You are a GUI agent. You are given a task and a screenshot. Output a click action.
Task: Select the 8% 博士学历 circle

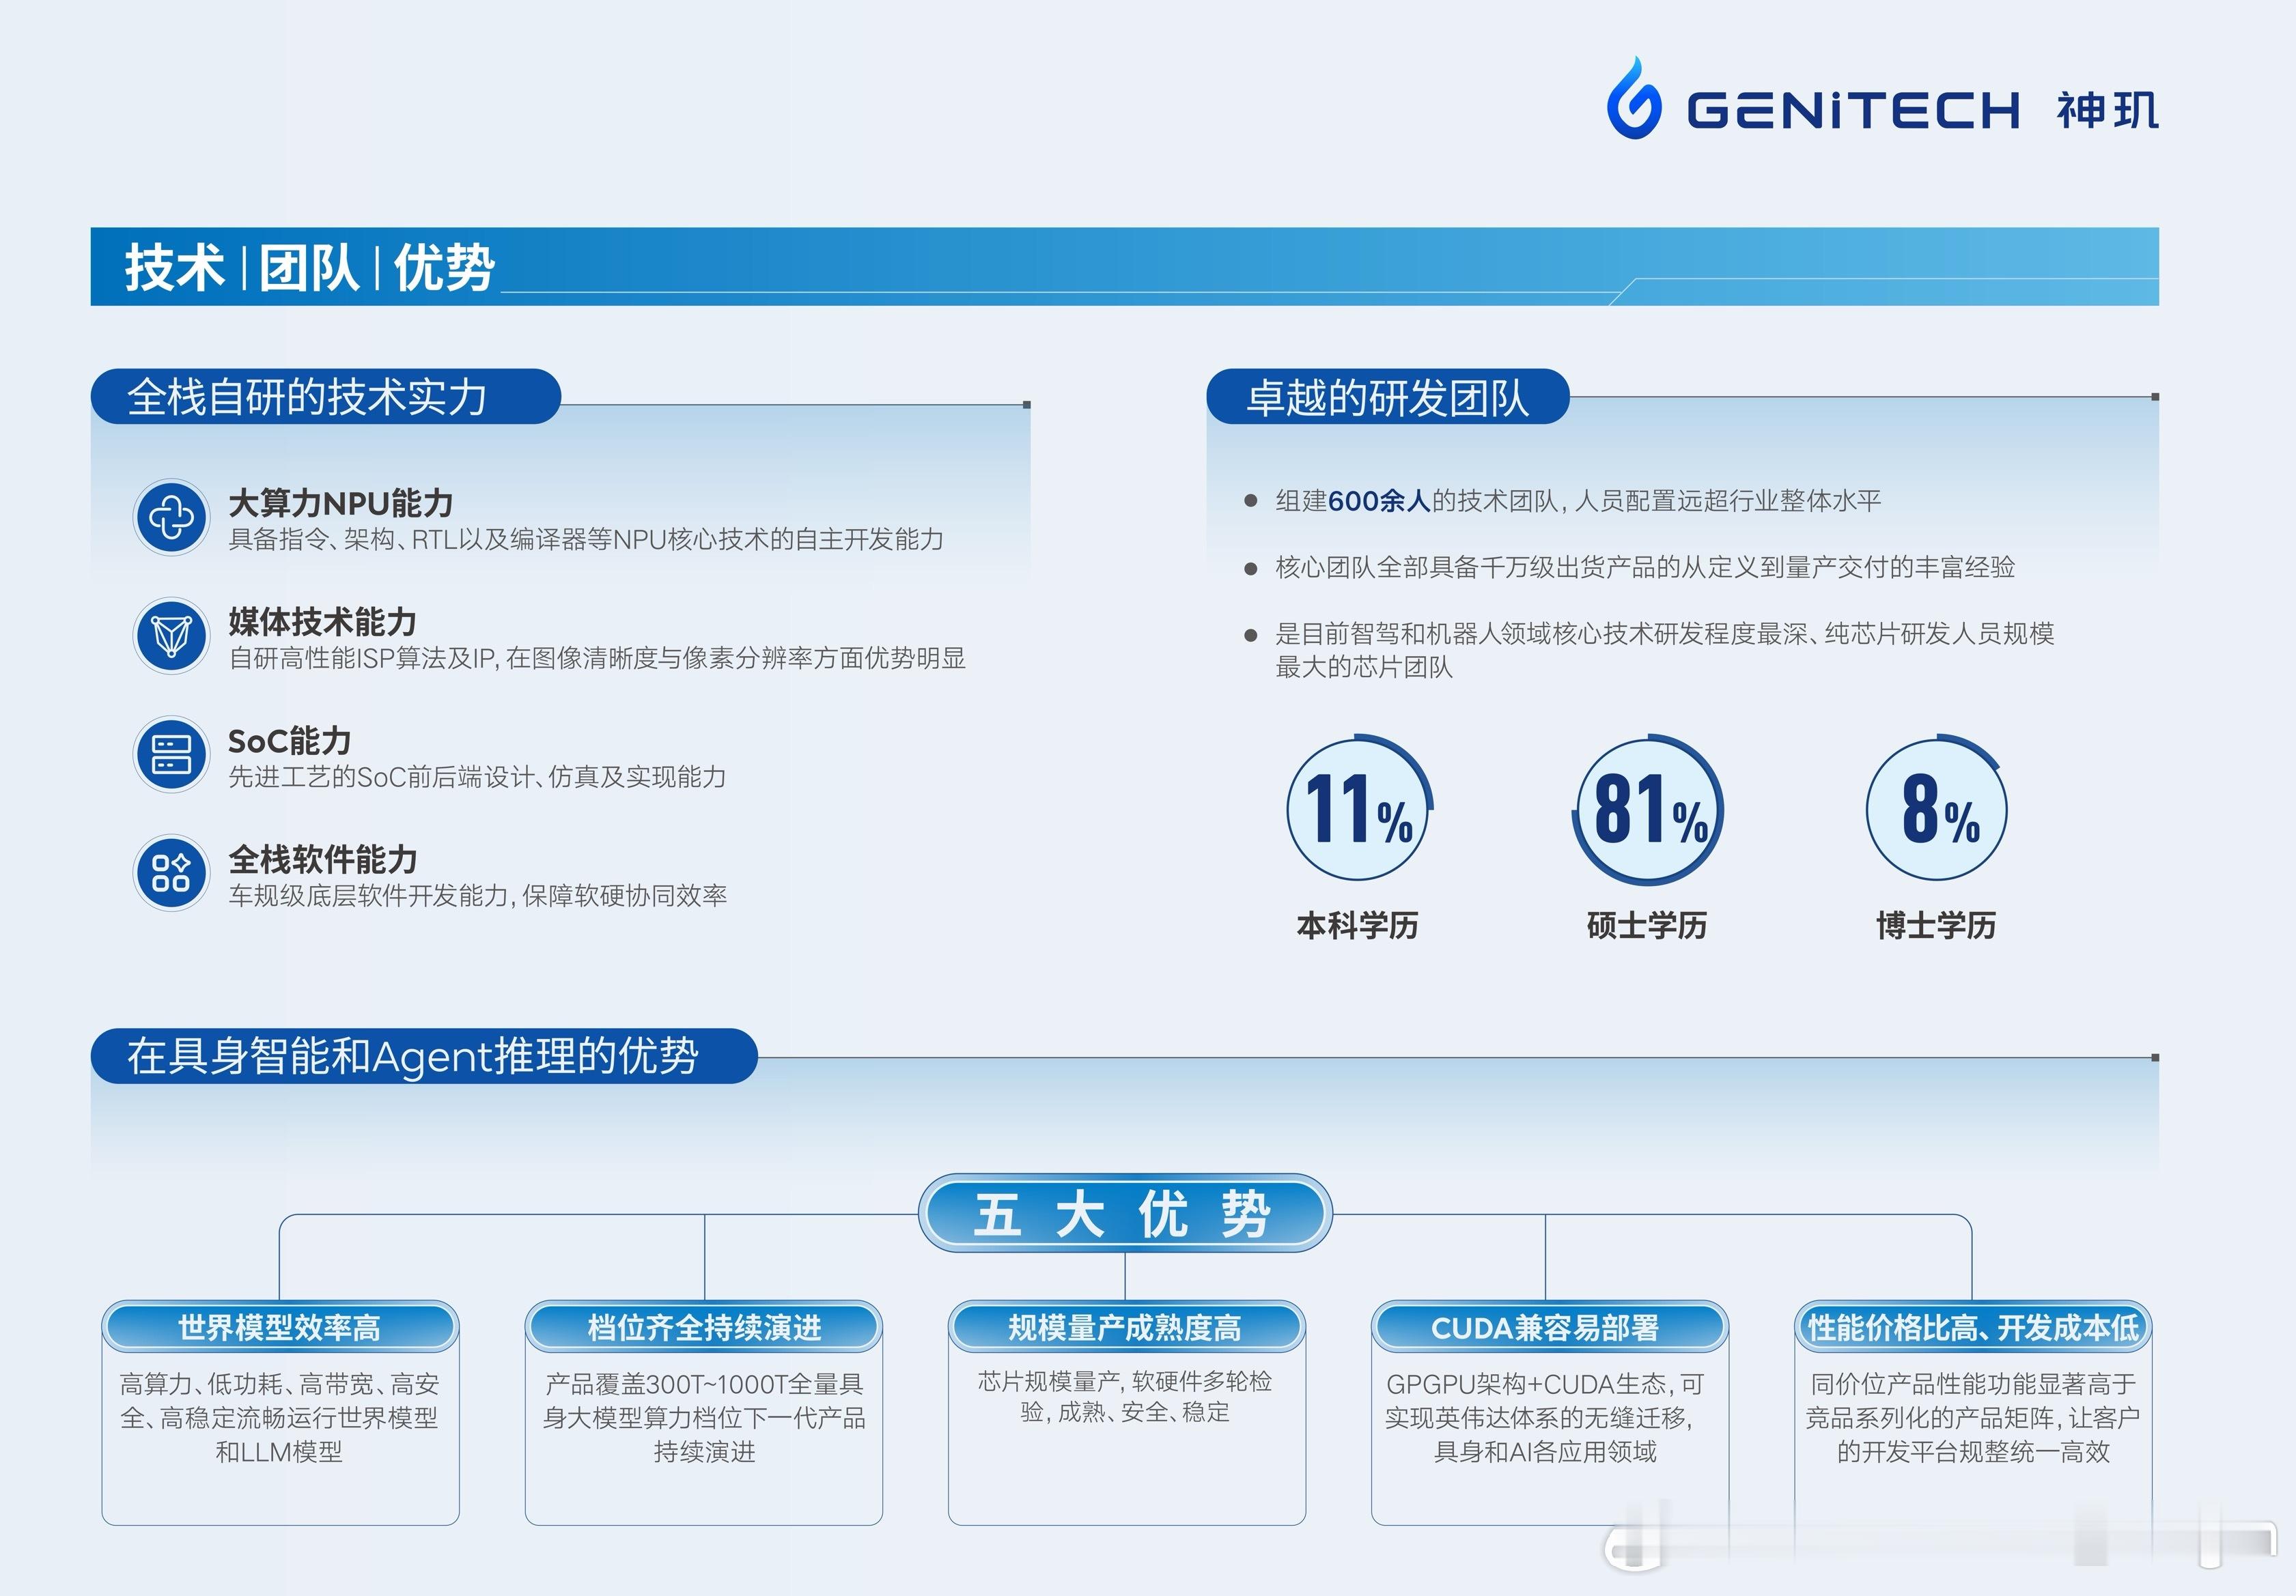(1937, 808)
